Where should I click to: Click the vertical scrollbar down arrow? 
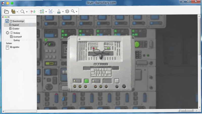pos(199,107)
